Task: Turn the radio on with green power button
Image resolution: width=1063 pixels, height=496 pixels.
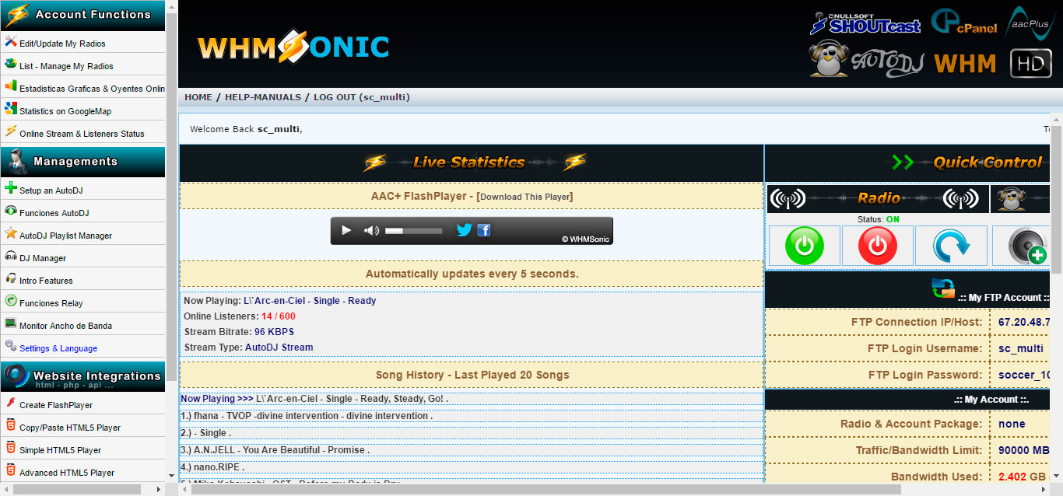Action: pyautogui.click(x=805, y=246)
